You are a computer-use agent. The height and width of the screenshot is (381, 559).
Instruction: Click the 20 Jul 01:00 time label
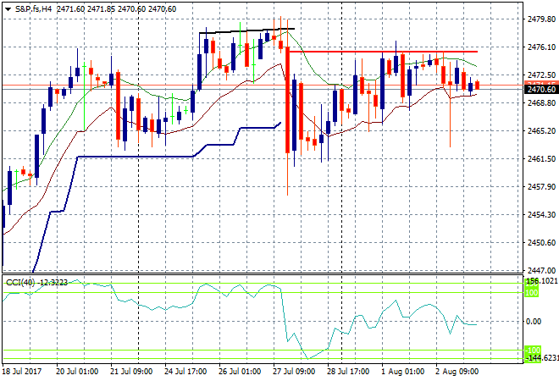(x=77, y=372)
